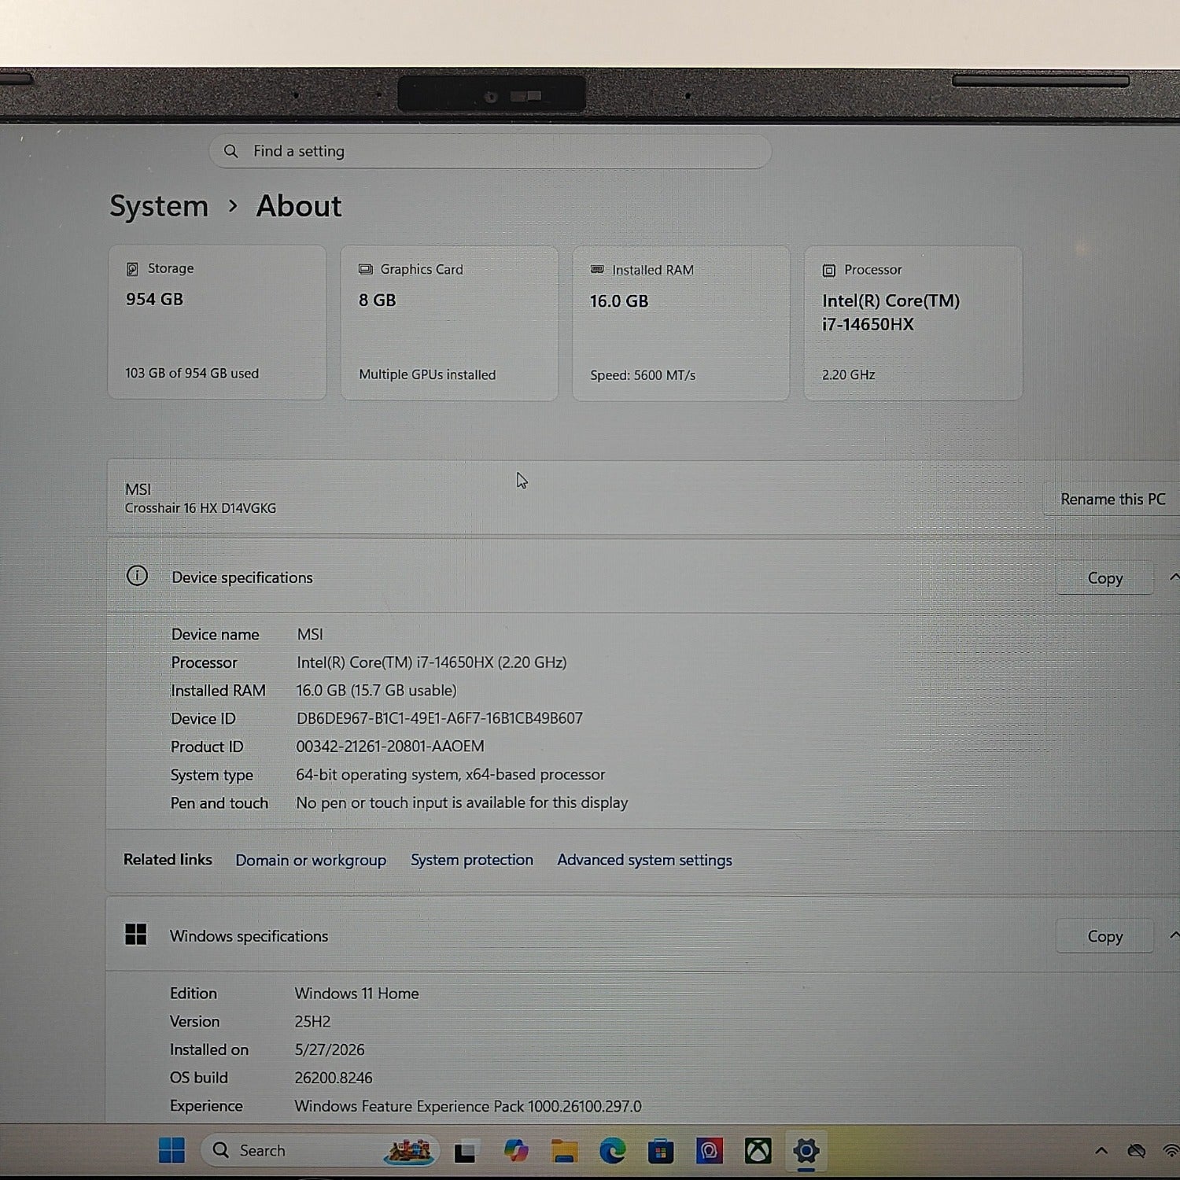This screenshot has width=1180, height=1180.
Task: Open the purple app icon beside Microsoft Store
Action: tap(710, 1151)
